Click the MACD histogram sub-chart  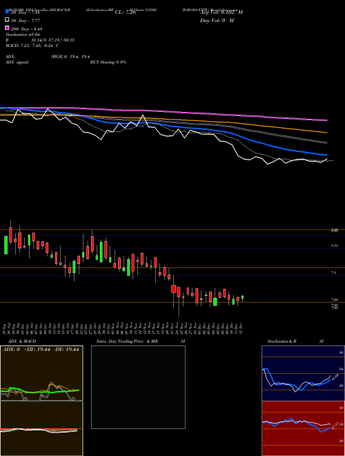pos(41,428)
